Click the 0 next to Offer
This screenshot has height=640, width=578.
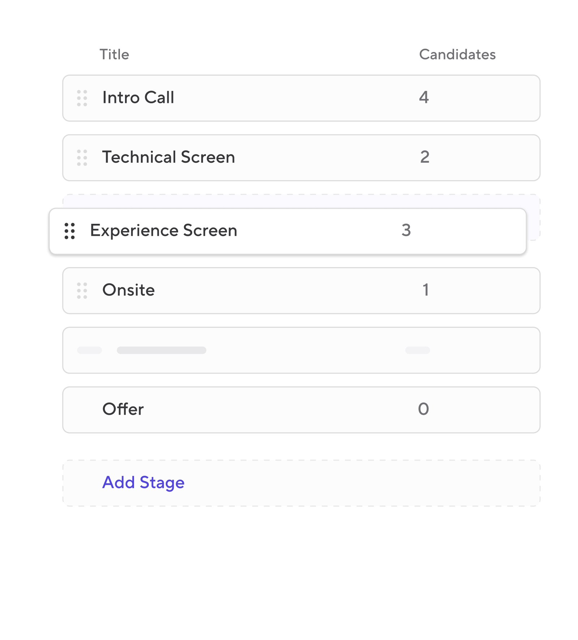point(423,409)
